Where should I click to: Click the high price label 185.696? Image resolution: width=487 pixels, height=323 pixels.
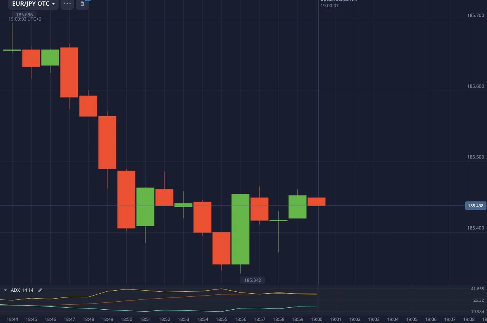(x=24, y=15)
